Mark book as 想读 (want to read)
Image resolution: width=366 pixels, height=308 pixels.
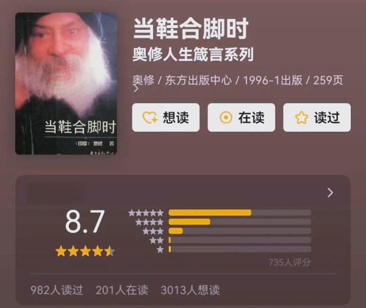point(166,117)
